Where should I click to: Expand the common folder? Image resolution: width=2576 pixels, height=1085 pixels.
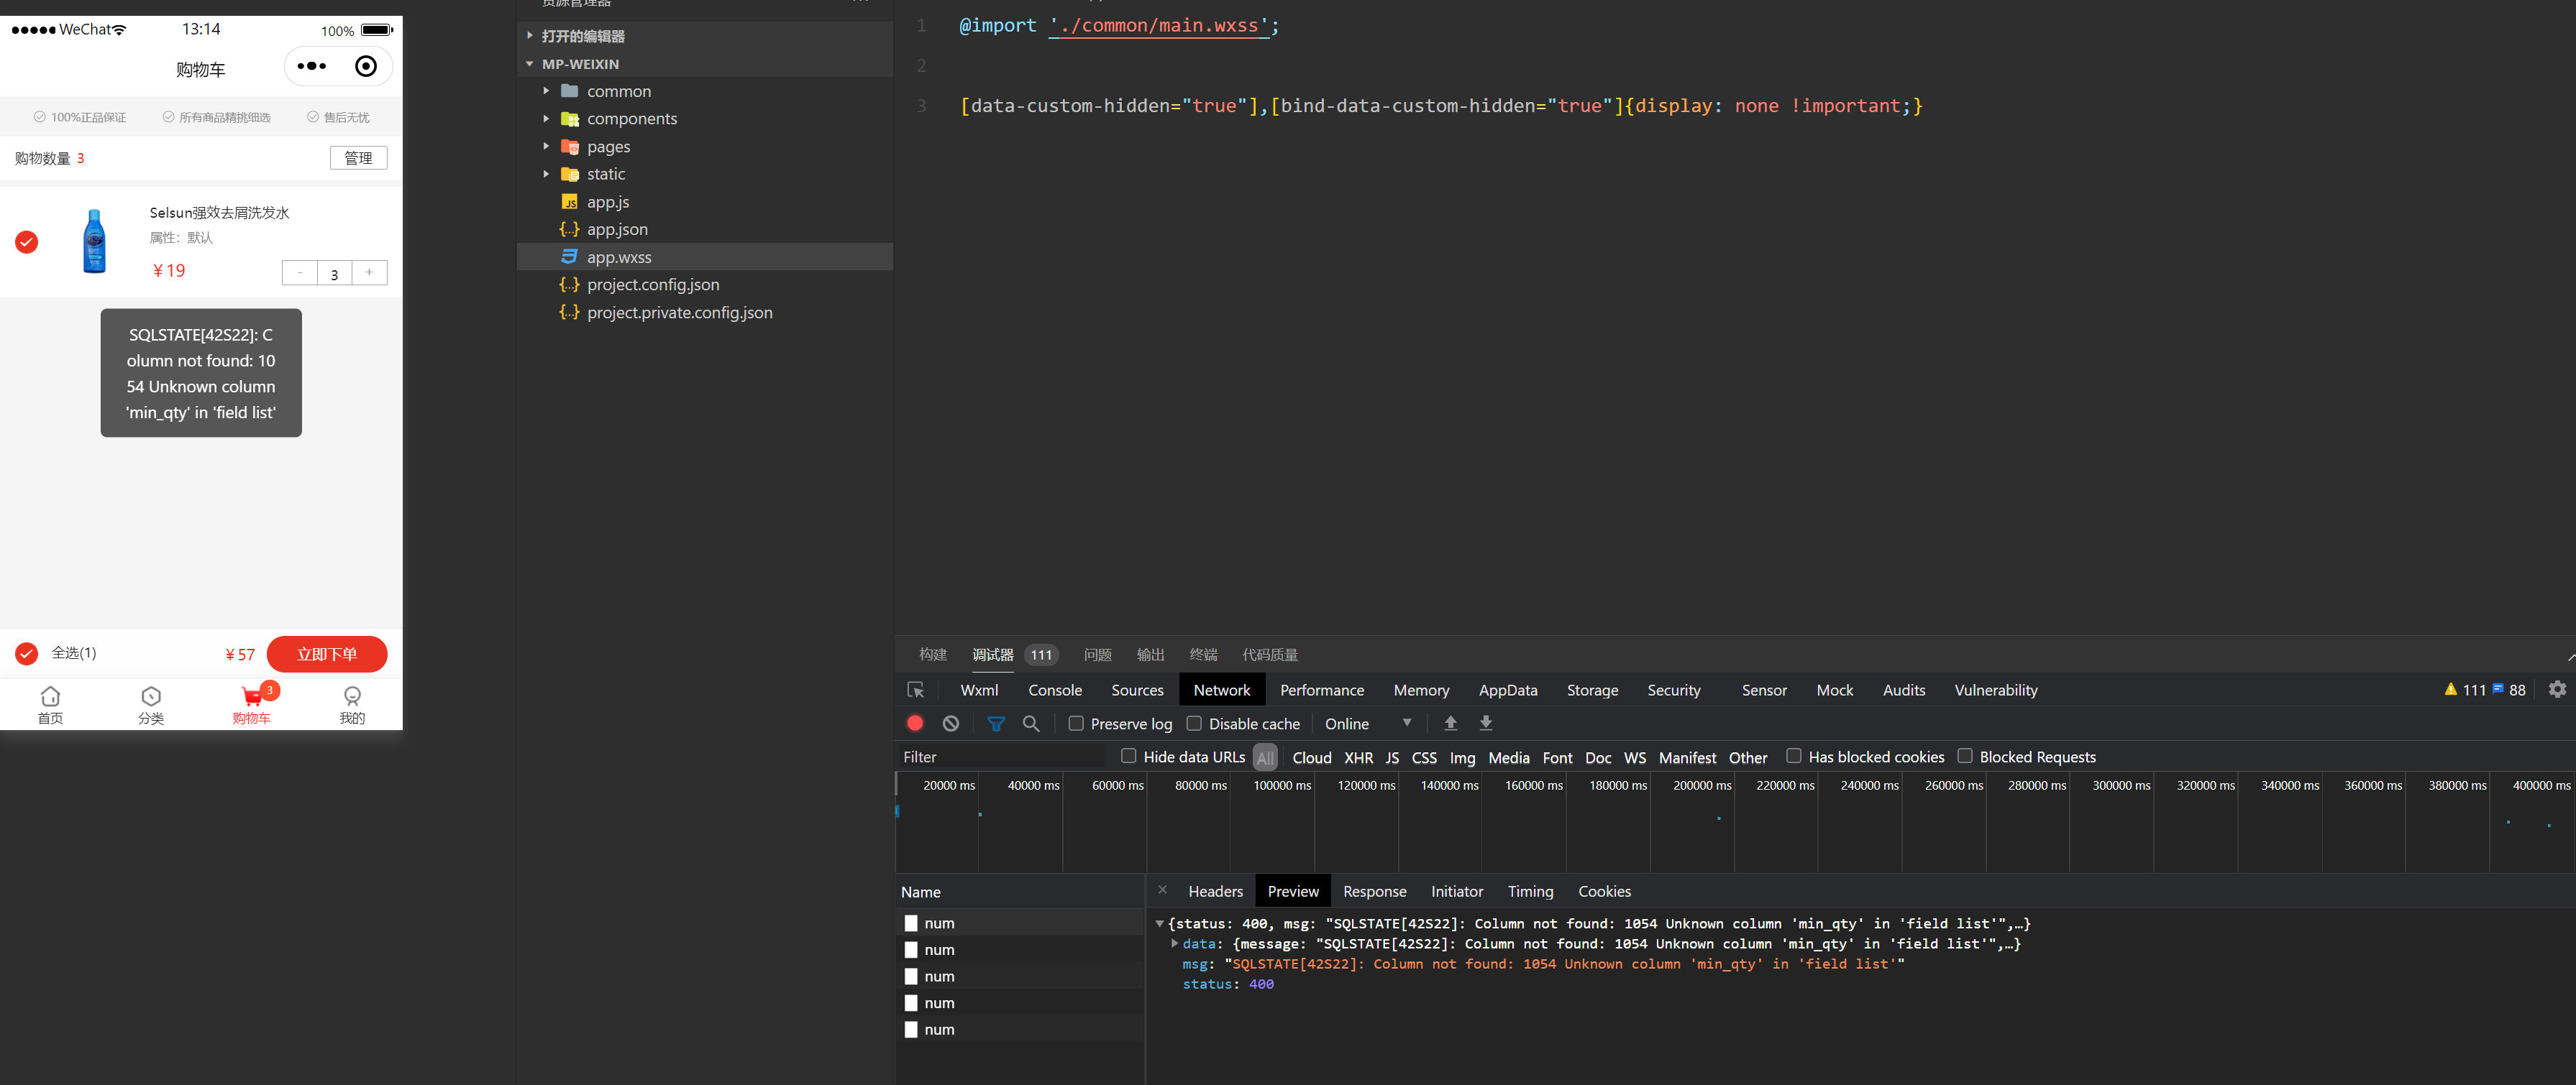pyautogui.click(x=546, y=91)
